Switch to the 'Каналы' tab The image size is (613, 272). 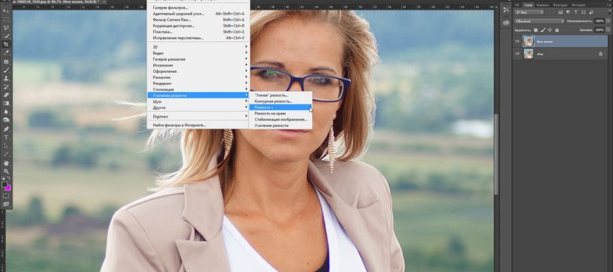point(543,4)
